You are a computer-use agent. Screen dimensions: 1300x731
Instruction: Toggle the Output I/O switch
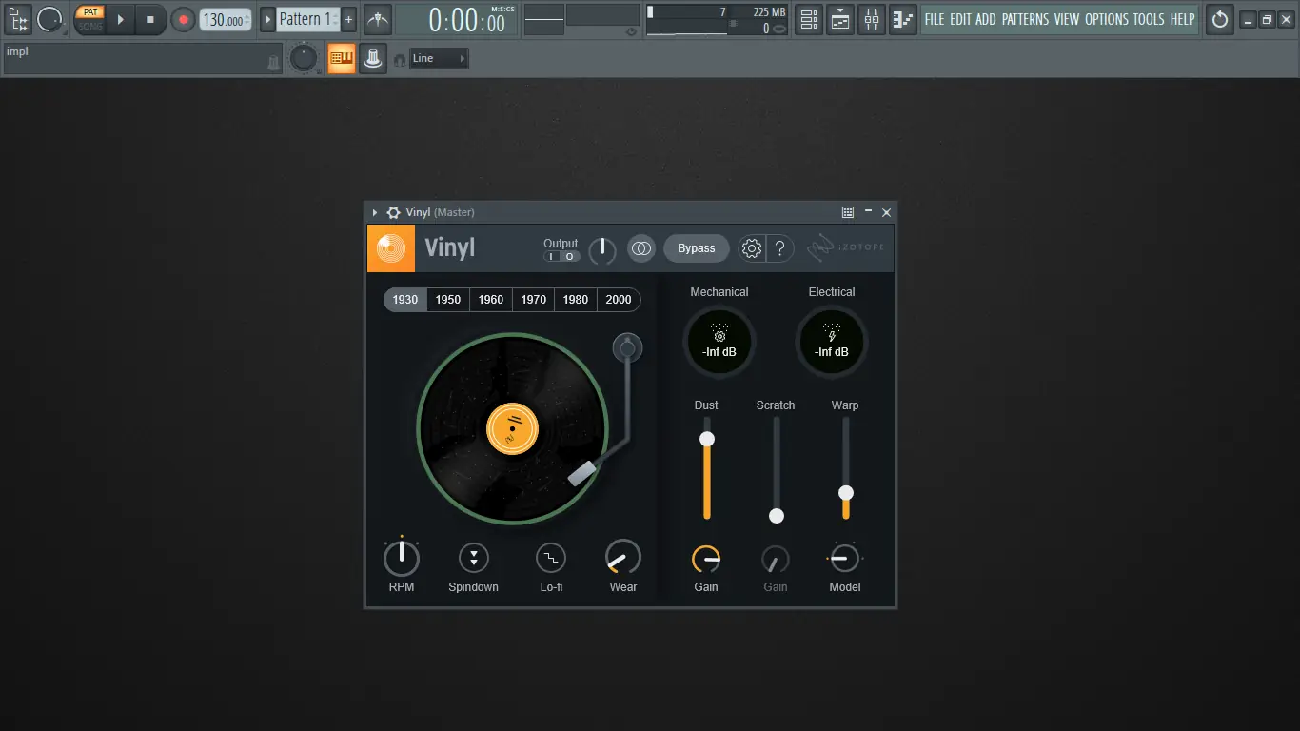click(x=561, y=257)
